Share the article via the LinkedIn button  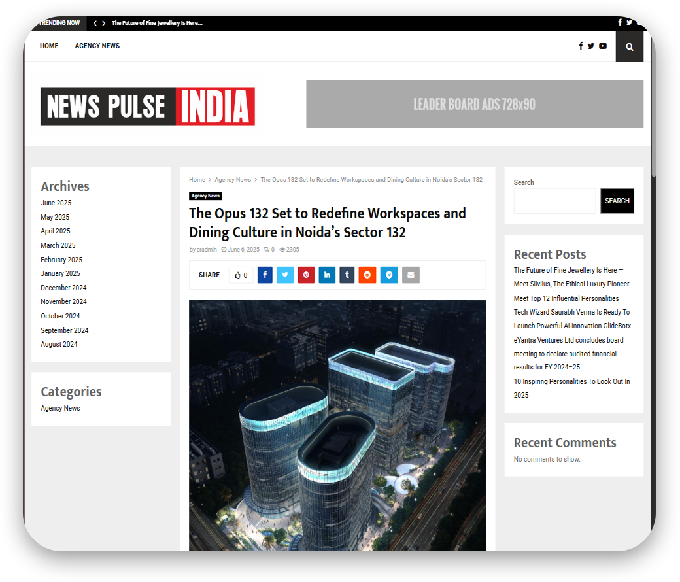tap(327, 275)
